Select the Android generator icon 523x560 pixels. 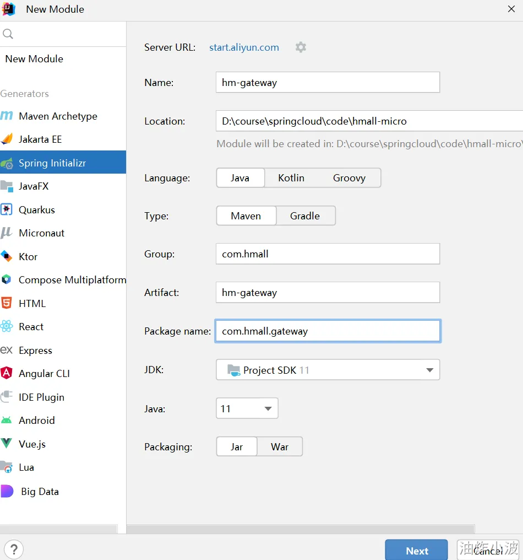7,420
